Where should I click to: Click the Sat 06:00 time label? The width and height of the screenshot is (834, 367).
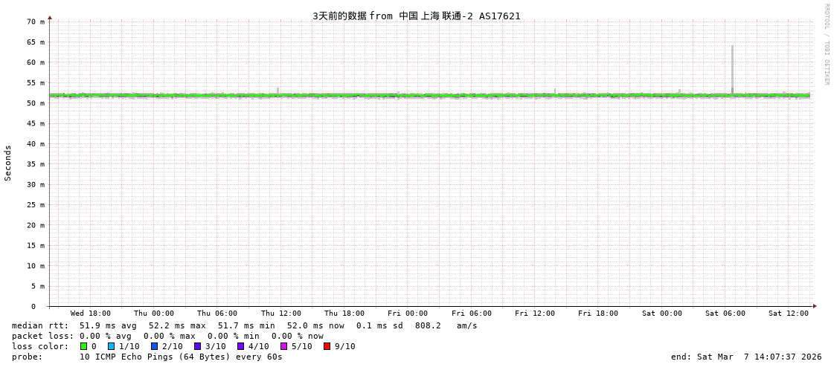pyautogui.click(x=725, y=314)
